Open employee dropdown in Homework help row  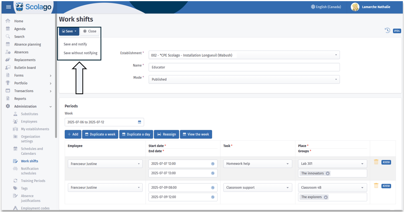[105, 164]
